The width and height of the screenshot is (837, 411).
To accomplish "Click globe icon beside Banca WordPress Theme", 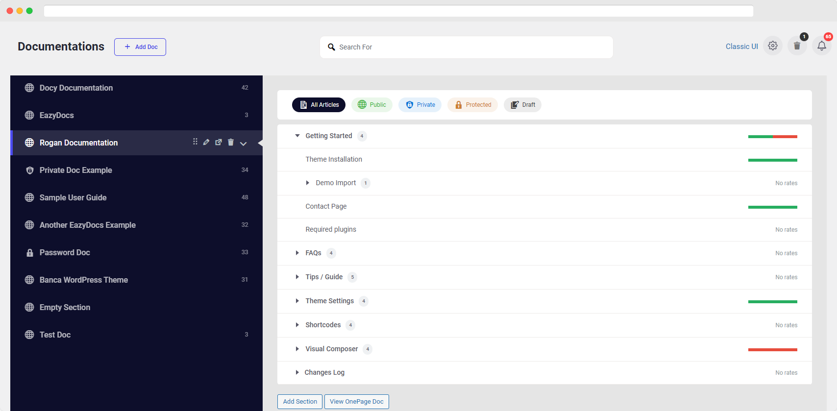I will coord(29,280).
